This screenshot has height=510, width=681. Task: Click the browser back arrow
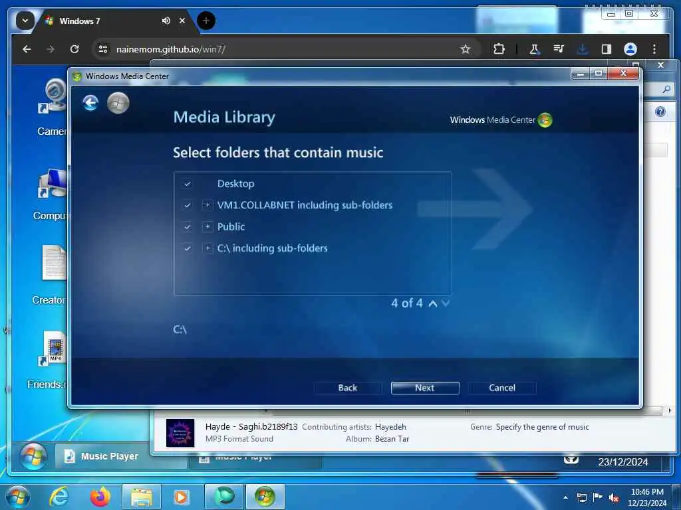(x=27, y=49)
